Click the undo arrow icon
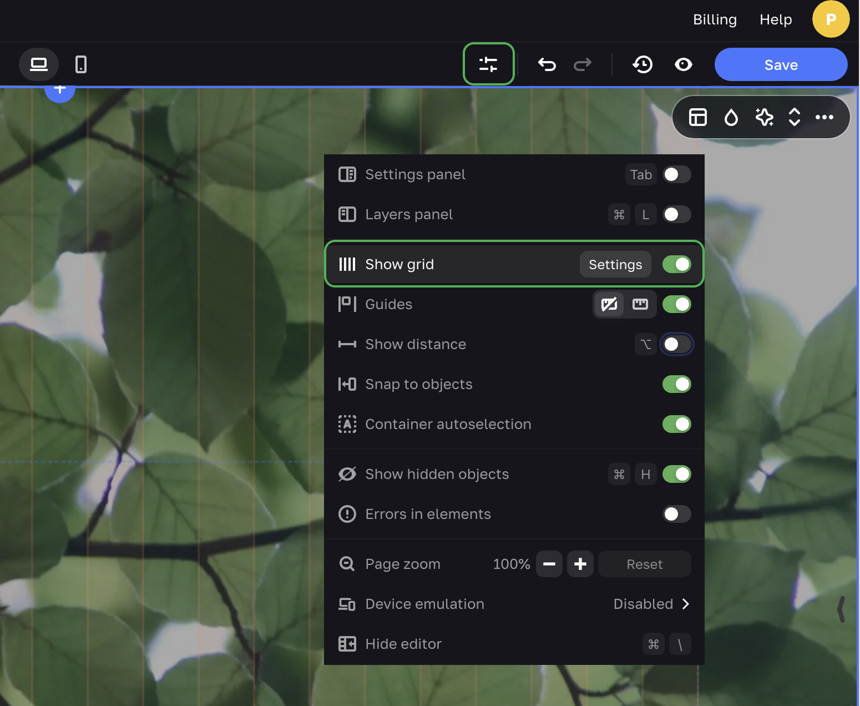The width and height of the screenshot is (860, 706). pos(547,64)
